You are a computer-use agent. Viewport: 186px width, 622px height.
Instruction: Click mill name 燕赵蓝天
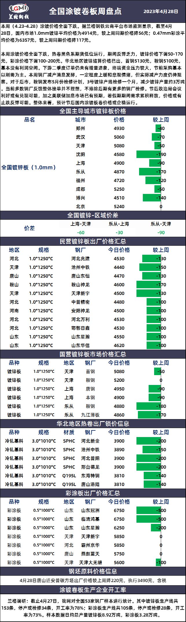(90, 554)
